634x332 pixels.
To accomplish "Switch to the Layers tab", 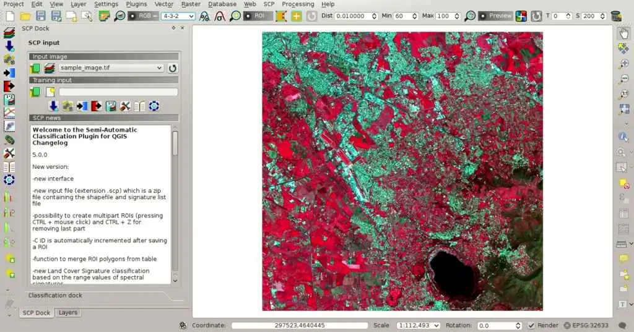I will (x=68, y=313).
